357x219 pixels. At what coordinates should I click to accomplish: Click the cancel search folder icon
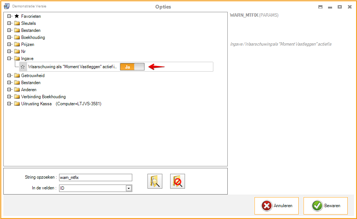[178, 181]
